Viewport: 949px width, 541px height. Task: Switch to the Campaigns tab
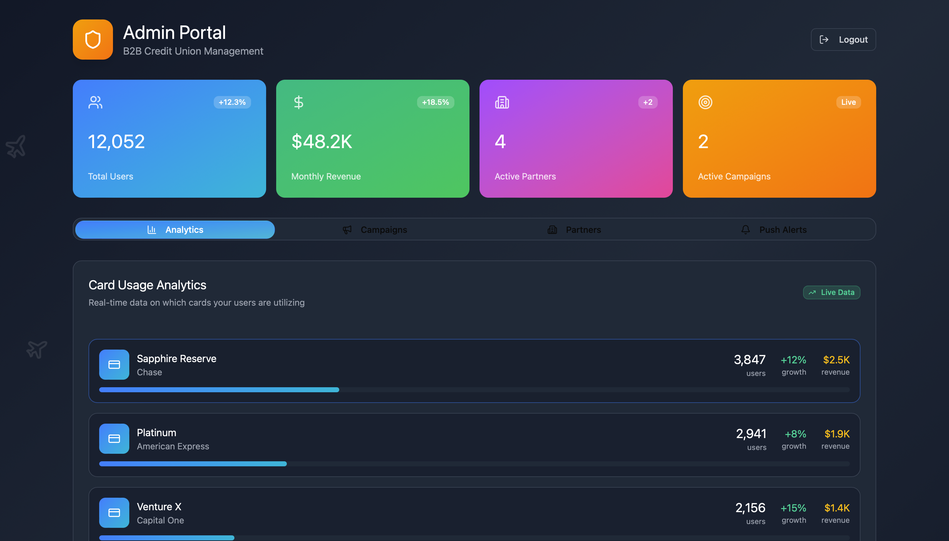[x=374, y=230]
